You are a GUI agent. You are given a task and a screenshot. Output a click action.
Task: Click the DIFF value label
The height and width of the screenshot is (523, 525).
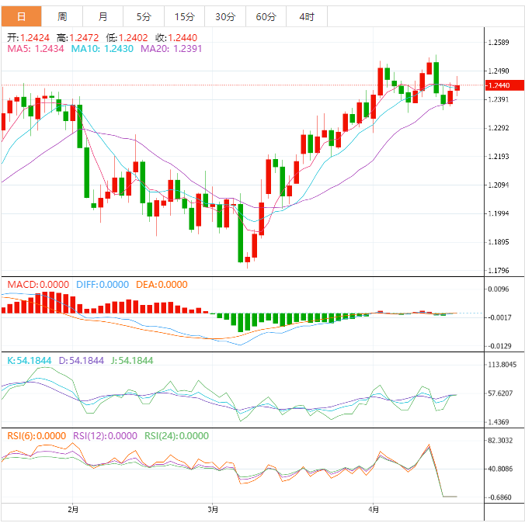103,285
